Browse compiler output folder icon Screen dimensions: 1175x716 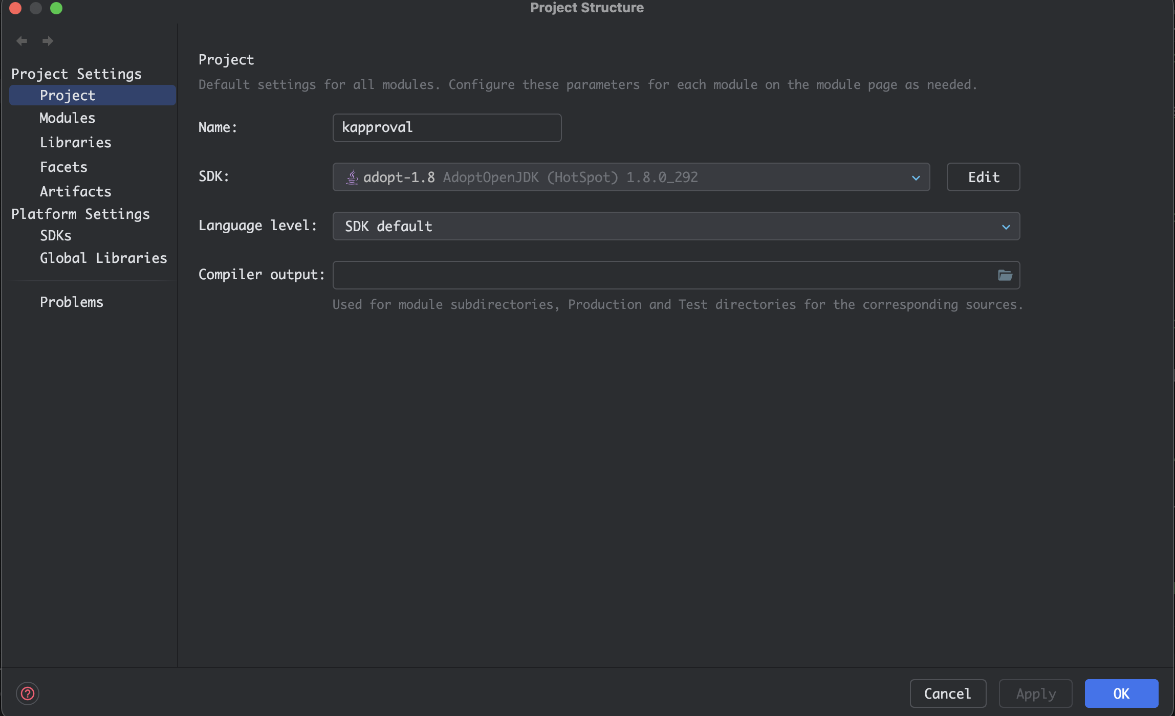point(1005,275)
